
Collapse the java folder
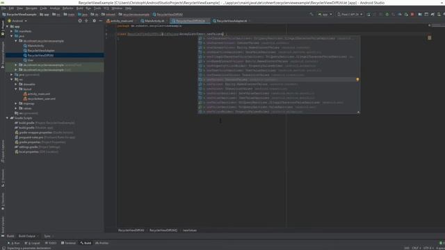click(x=12, y=36)
